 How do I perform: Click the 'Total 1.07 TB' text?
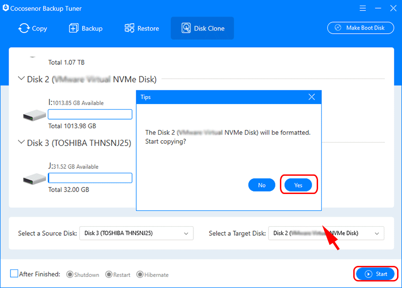[x=66, y=62]
